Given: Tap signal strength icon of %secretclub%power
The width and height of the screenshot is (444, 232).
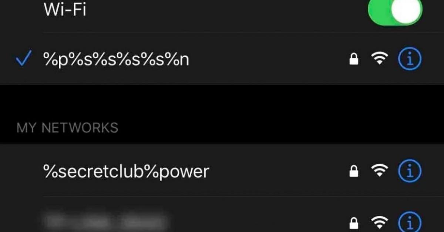Looking at the screenshot, I should pos(380,171).
